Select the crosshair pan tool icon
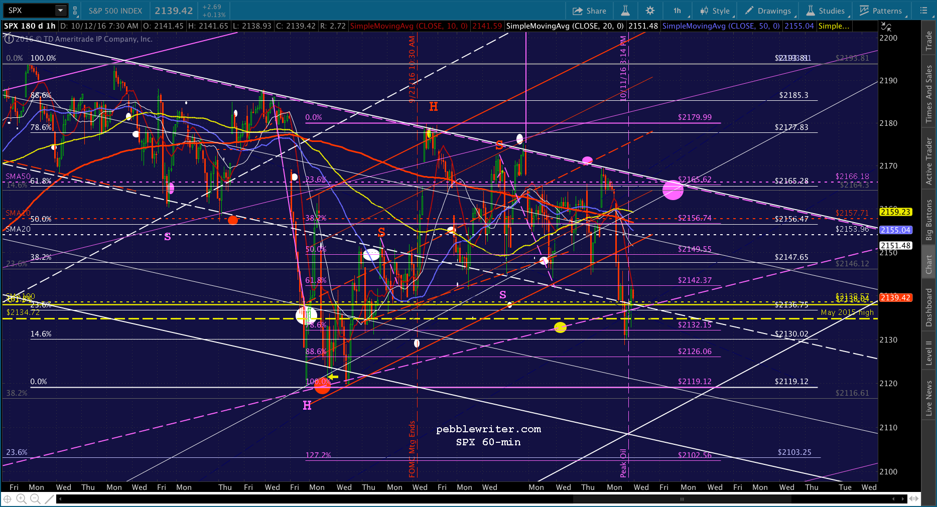 (8, 499)
